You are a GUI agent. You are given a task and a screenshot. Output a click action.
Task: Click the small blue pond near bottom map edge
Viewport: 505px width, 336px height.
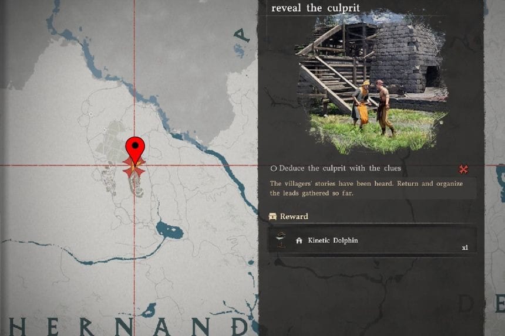point(148,311)
